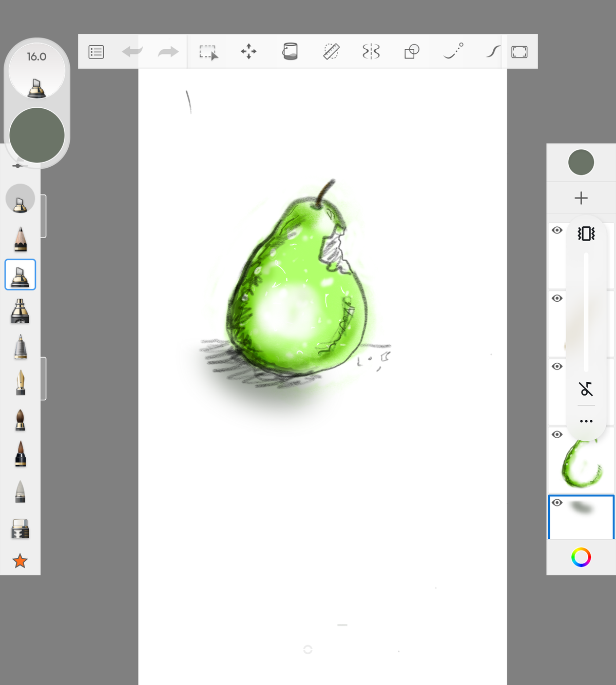
Task: Open the favorite brushes star library
Action: click(20, 561)
